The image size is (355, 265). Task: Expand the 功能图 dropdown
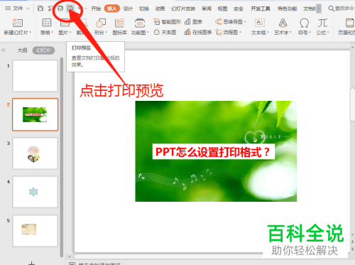click(148, 33)
